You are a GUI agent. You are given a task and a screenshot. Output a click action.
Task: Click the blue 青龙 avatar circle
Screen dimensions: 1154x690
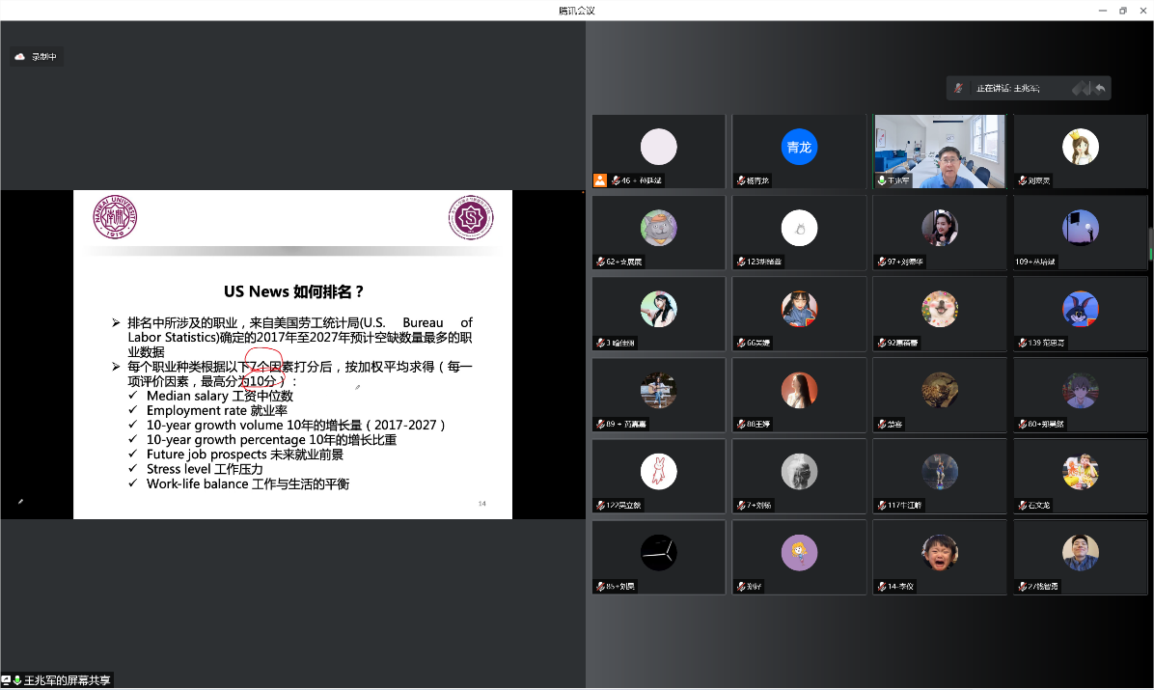799,147
